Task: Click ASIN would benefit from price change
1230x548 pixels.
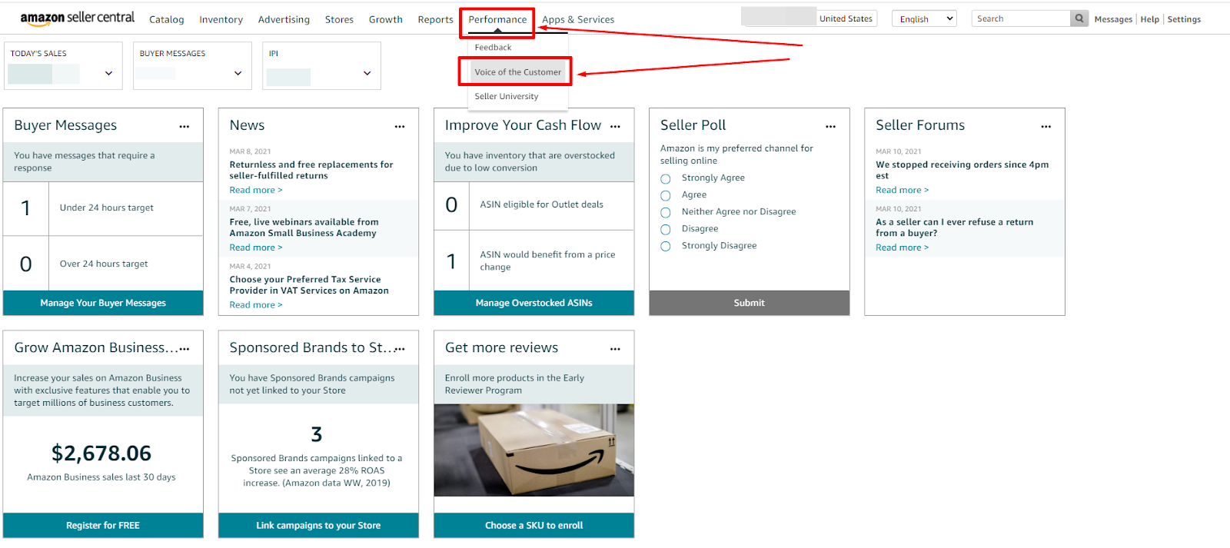Action: [534, 261]
